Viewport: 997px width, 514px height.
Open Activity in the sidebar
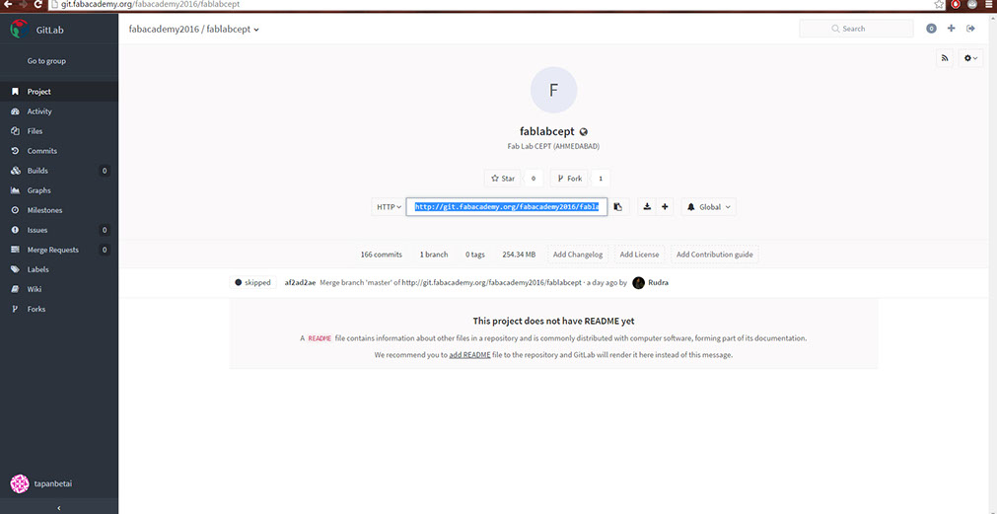[59, 111]
